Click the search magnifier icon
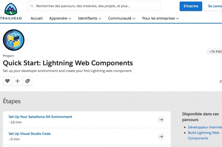The height and width of the screenshot is (147, 222). [32, 6]
